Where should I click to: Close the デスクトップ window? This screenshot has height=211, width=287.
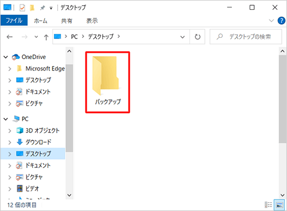point(275,7)
